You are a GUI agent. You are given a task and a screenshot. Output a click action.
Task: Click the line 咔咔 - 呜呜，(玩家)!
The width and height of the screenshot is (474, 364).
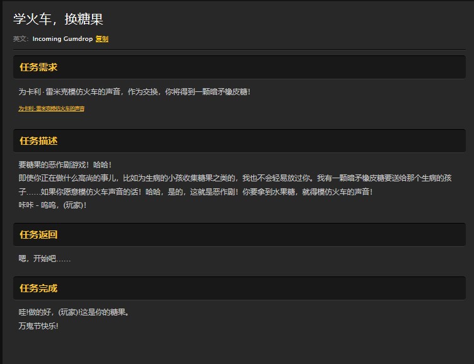[x=52, y=205]
